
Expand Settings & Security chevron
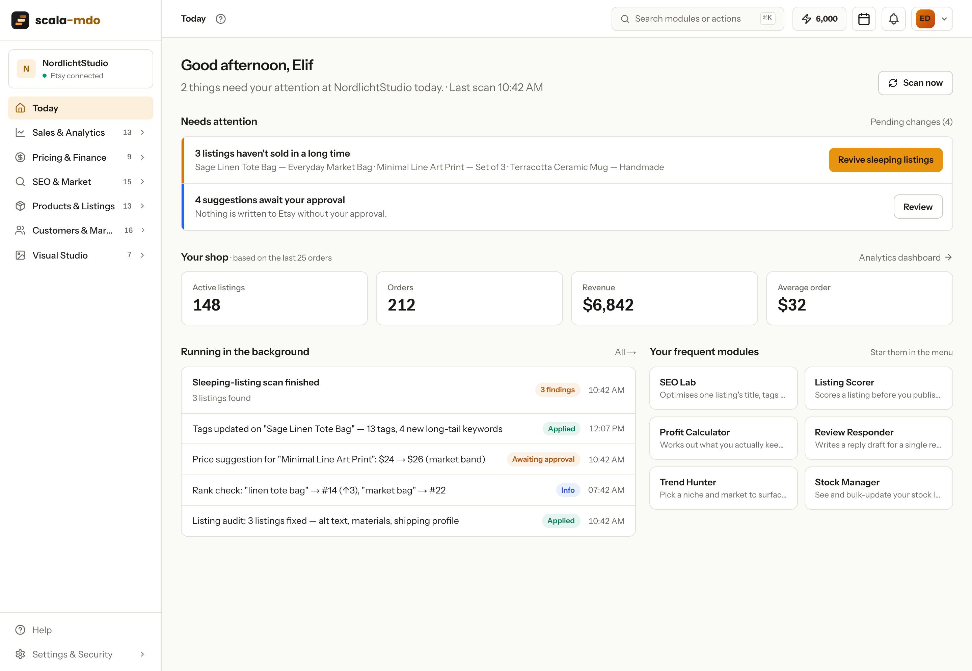pos(142,654)
